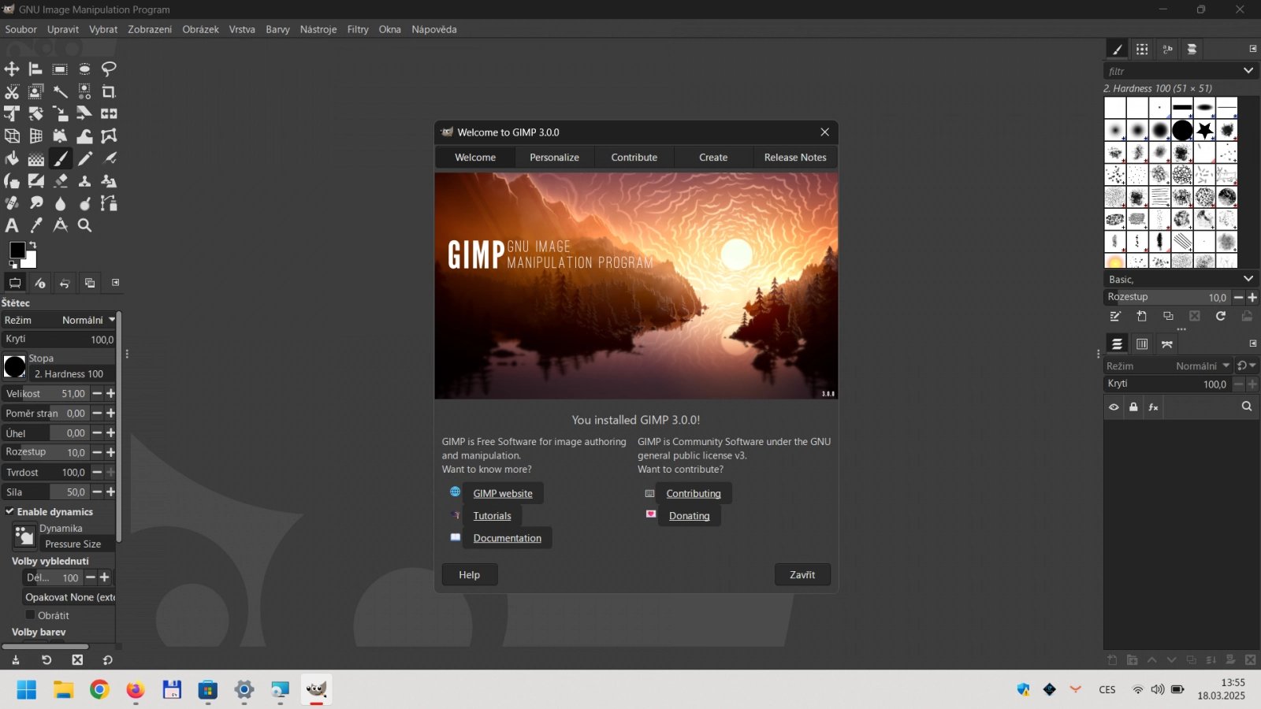The width and height of the screenshot is (1261, 709).
Task: Toggle the layer lock icon
Action: [1133, 407]
